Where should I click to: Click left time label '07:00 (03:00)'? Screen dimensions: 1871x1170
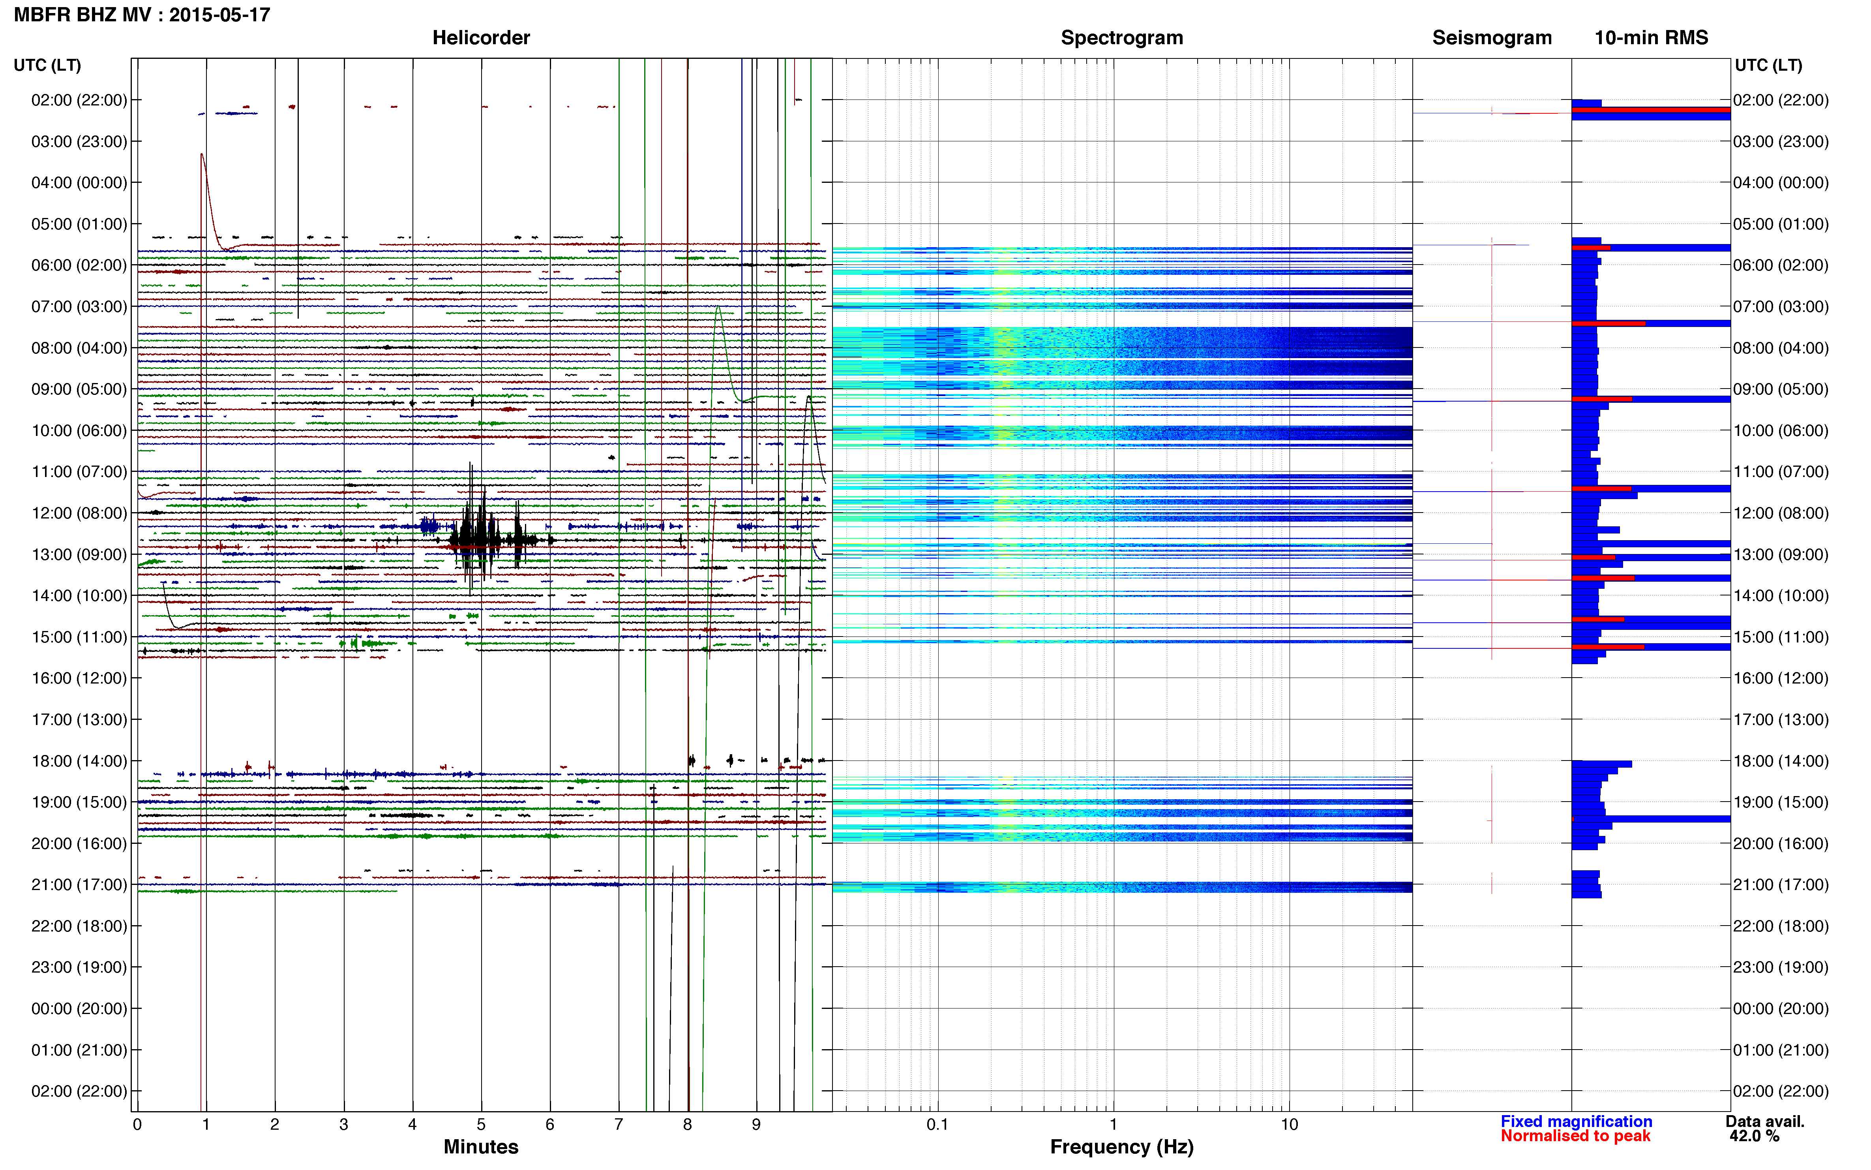79,306
